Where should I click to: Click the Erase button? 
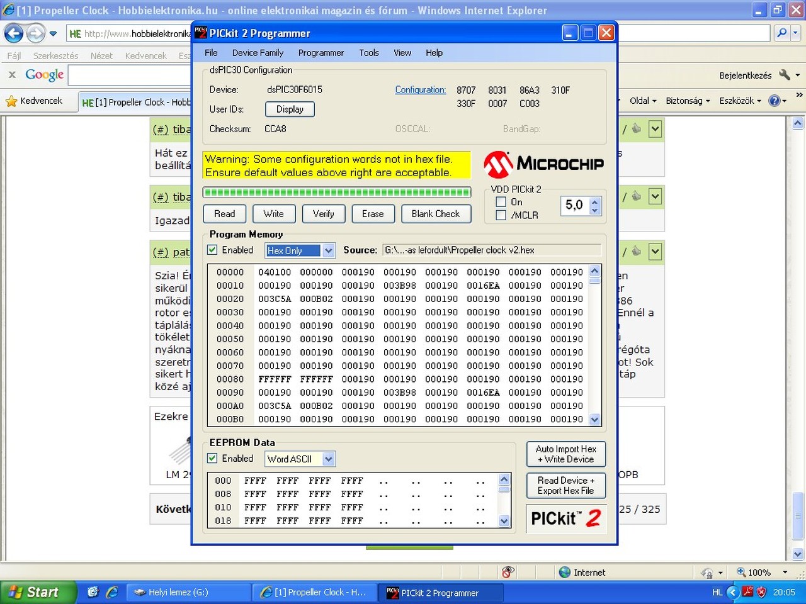coord(373,214)
